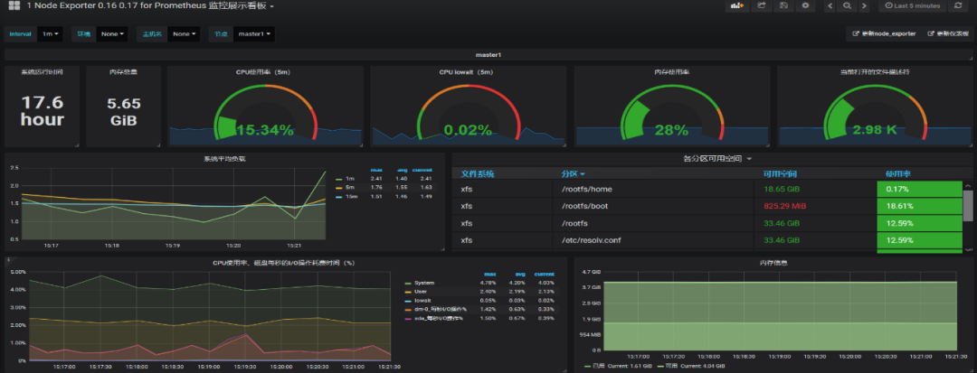Click the /rootfs/home partition cell

(x=653, y=189)
